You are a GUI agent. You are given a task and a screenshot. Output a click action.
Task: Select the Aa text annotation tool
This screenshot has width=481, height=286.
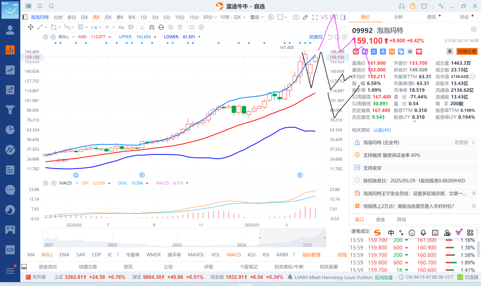click(x=121, y=27)
